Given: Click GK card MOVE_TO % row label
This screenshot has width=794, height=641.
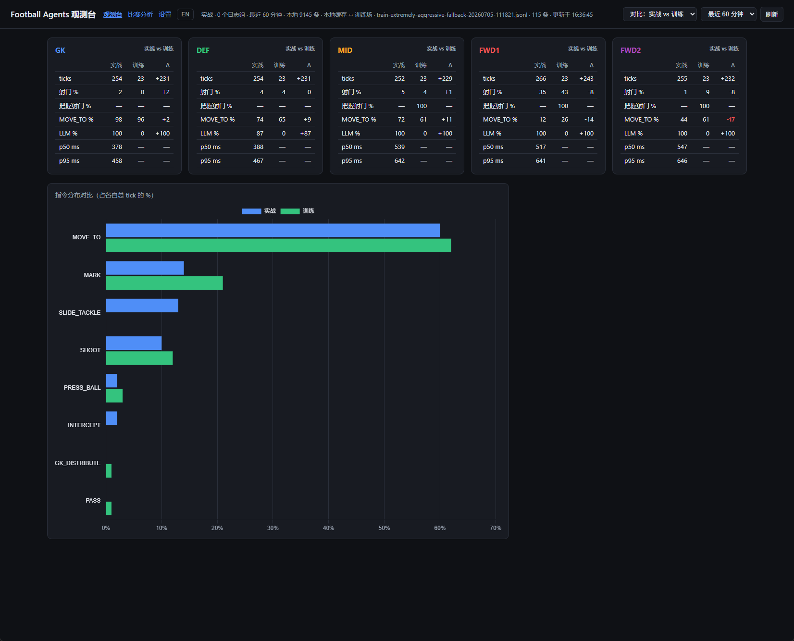Looking at the screenshot, I should 76,120.
